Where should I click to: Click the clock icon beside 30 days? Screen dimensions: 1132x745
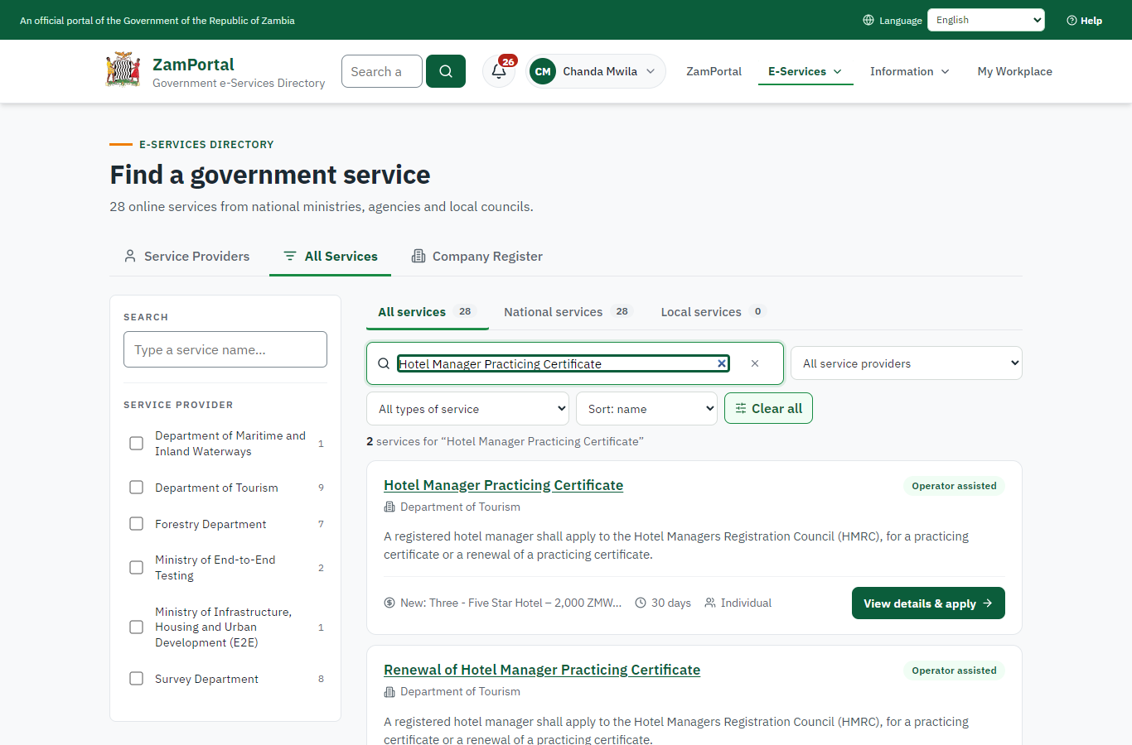[641, 603]
